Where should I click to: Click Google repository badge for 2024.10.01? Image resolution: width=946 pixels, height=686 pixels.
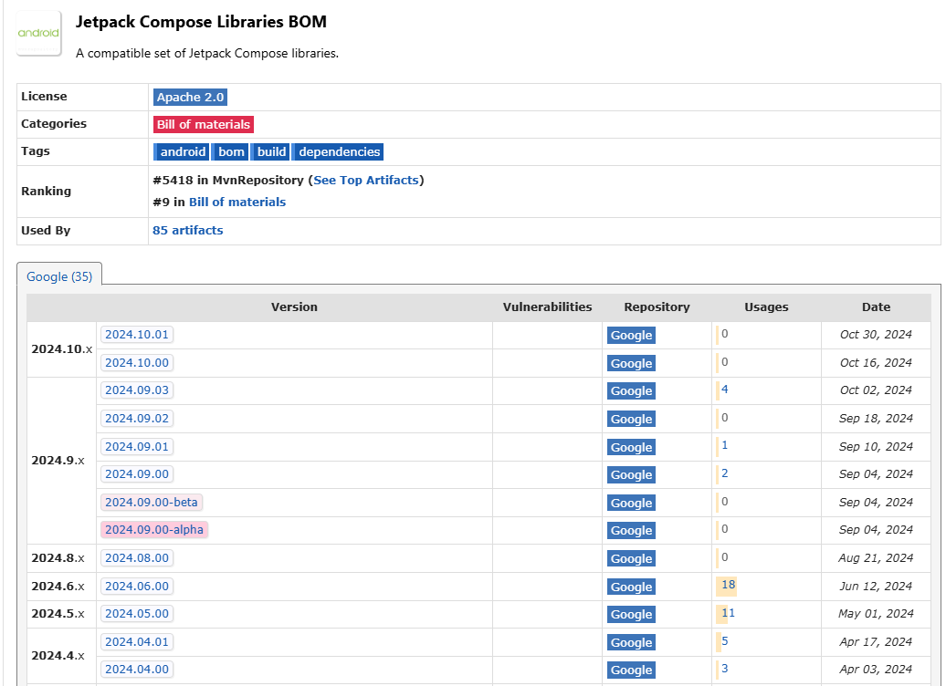pyautogui.click(x=631, y=335)
